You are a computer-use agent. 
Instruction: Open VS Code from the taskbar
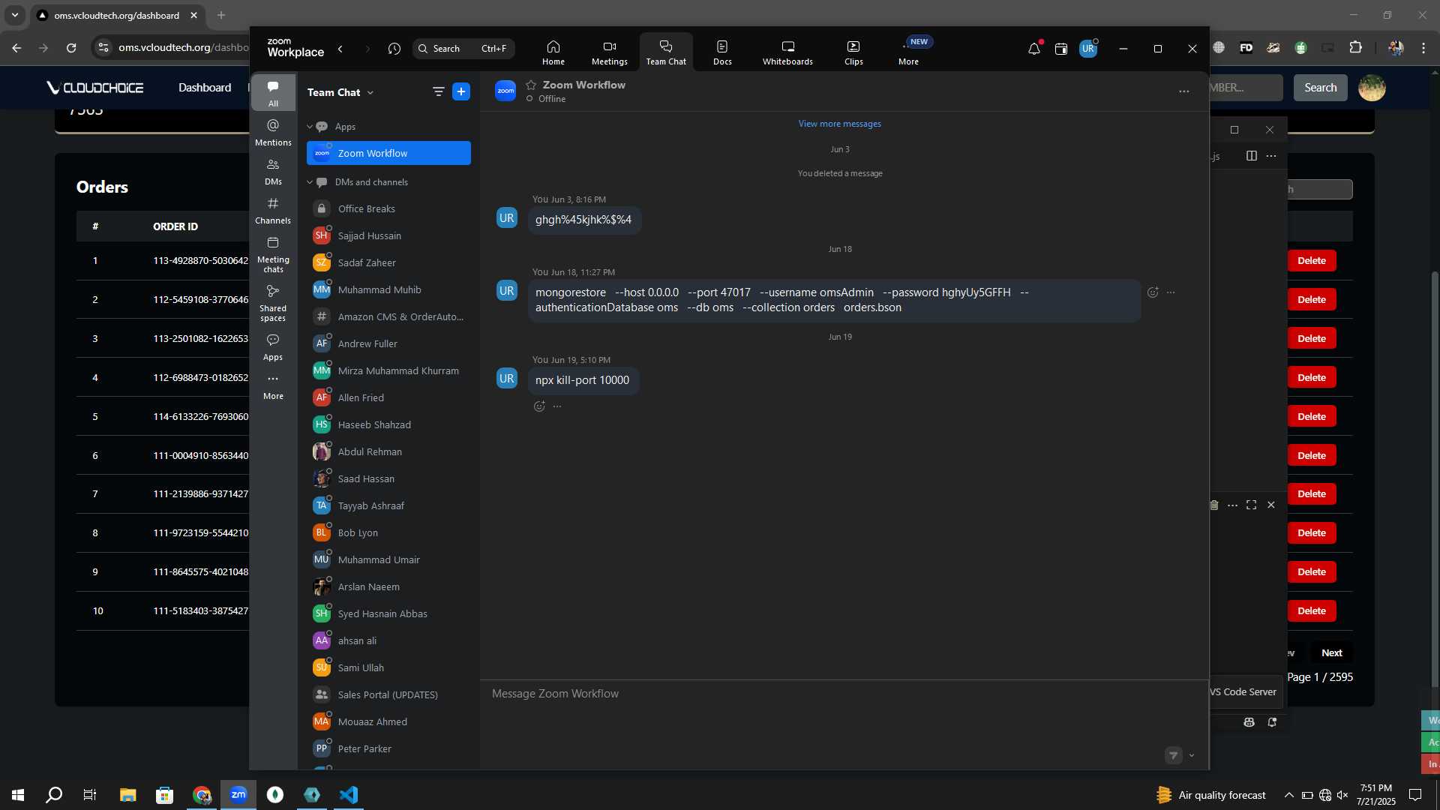(349, 795)
